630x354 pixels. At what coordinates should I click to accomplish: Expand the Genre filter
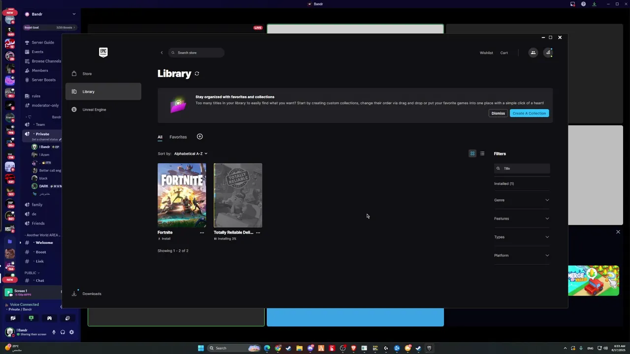(522, 200)
